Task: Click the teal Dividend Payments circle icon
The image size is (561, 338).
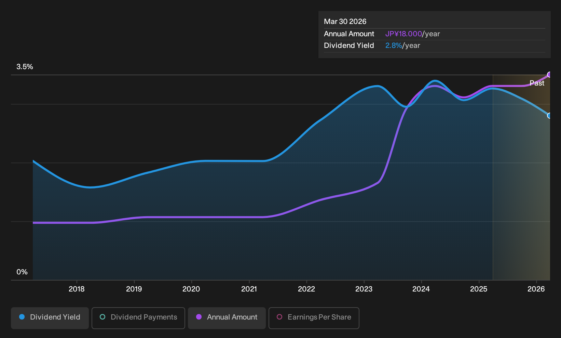Action: pyautogui.click(x=102, y=317)
